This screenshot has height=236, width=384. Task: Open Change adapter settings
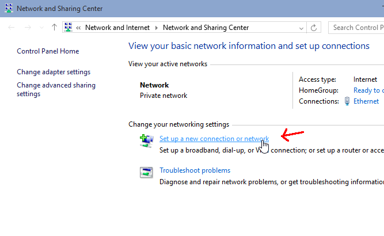point(54,72)
